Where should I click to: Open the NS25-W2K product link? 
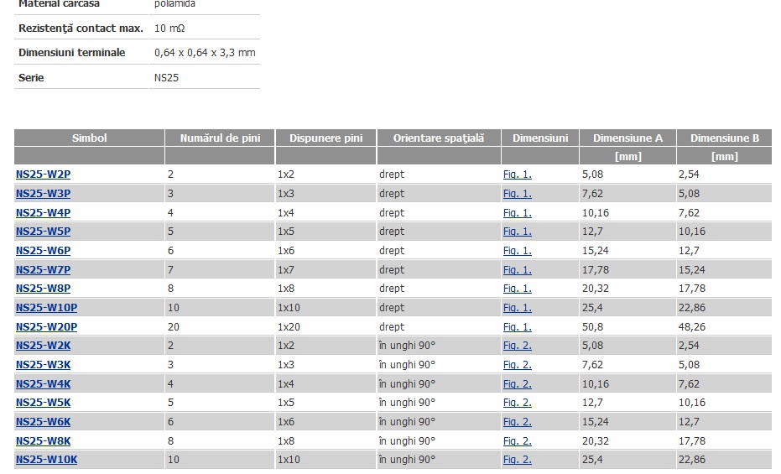pyautogui.click(x=43, y=346)
